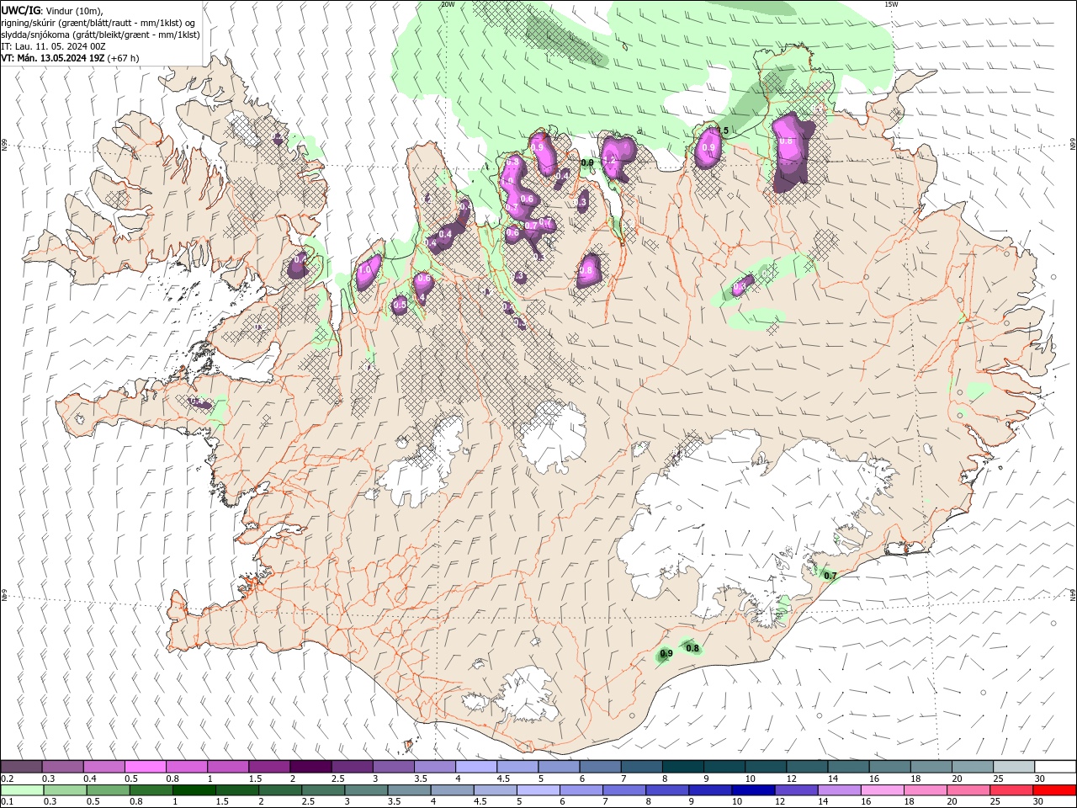
Task: Pick the white 30 swatch ending the snow scale
Action: (x=1055, y=767)
